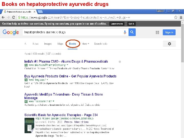Viewport: 184px width, 138px height.
Task: Switch to the Maps tab
Action: [60, 44]
